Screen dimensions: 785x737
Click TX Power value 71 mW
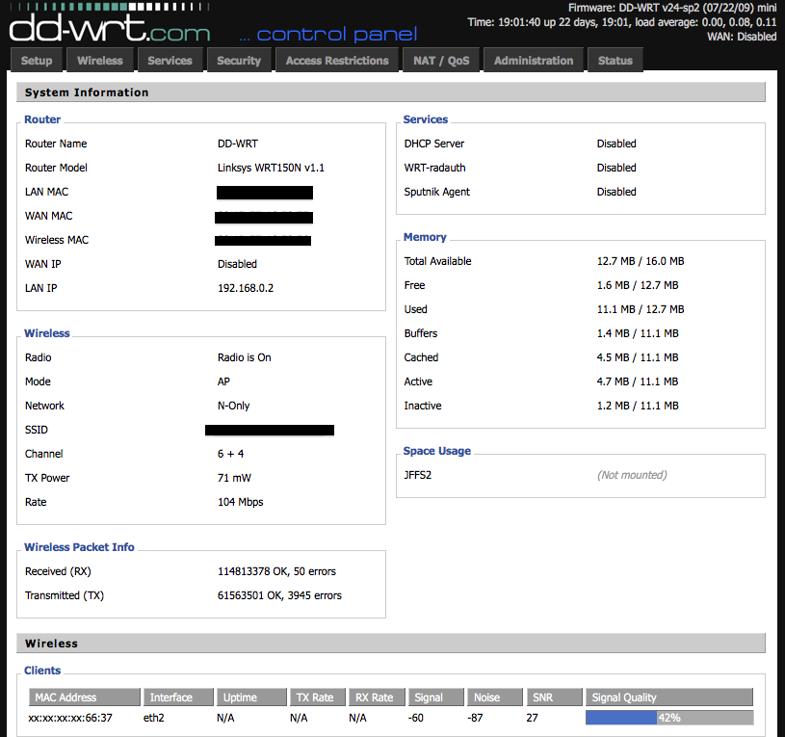234,478
